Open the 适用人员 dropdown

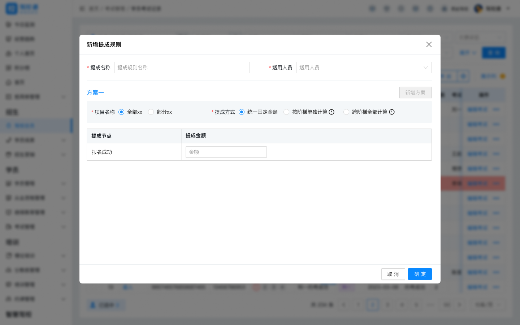click(x=364, y=68)
